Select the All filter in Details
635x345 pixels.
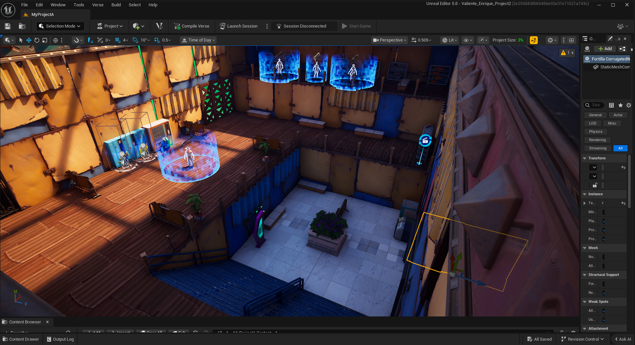pyautogui.click(x=620, y=148)
